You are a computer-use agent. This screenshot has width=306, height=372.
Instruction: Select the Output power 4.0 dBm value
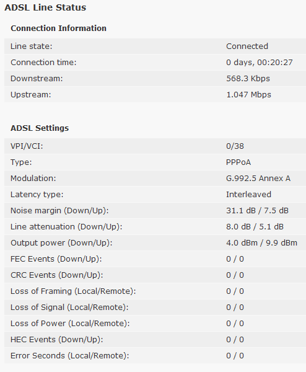tap(242, 243)
